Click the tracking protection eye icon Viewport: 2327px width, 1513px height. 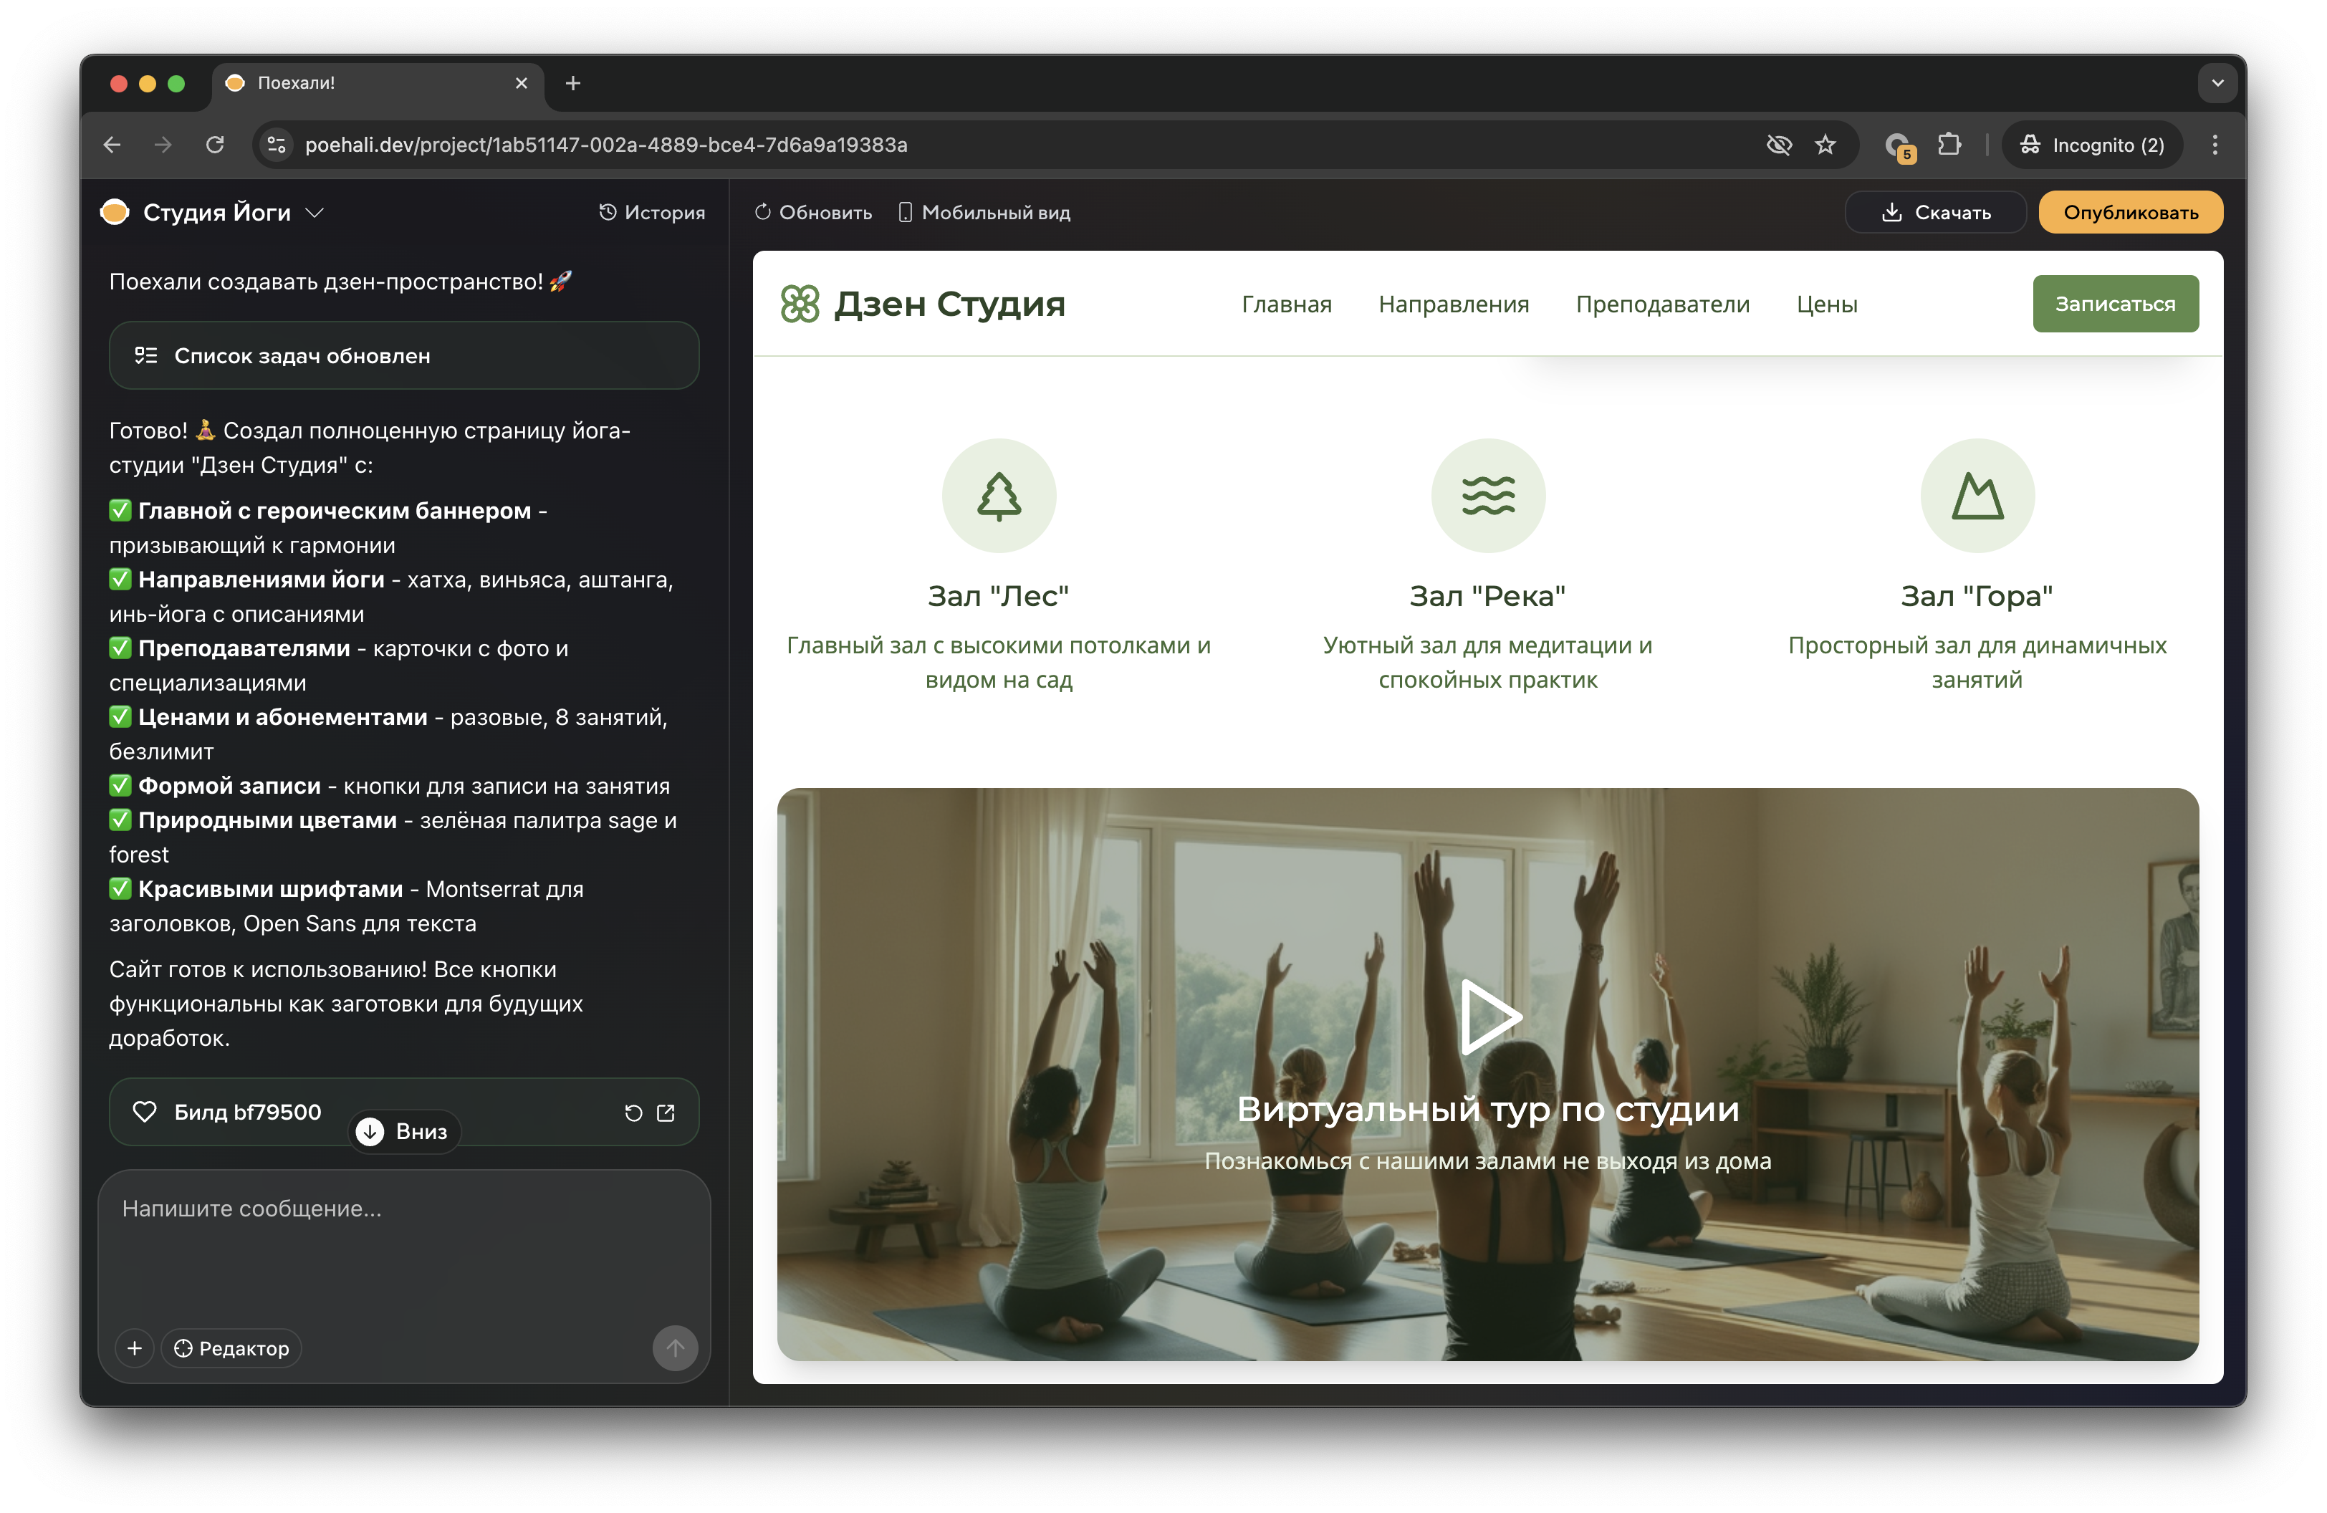pos(1778,145)
